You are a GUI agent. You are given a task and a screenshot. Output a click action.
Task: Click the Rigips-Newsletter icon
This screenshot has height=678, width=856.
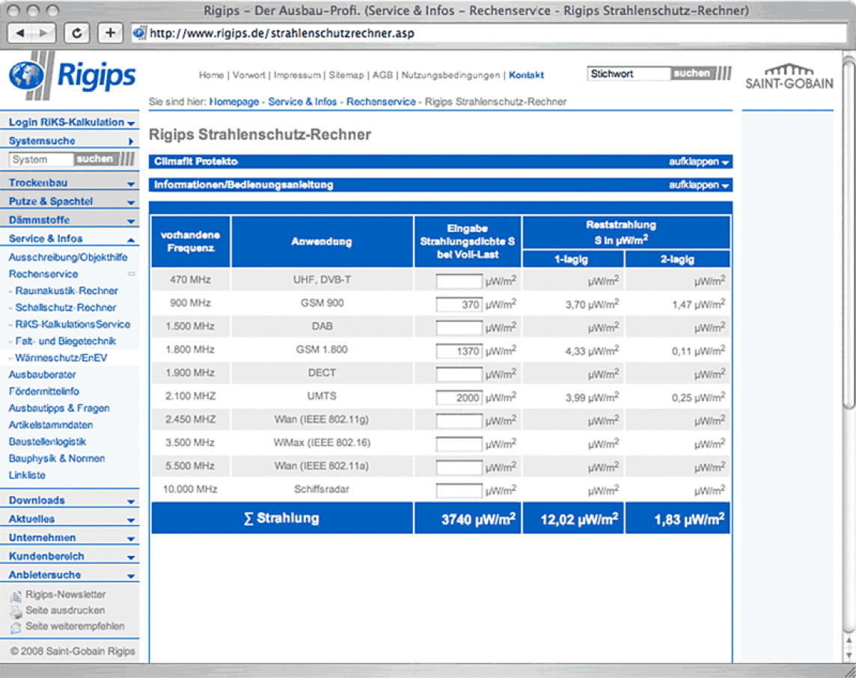pyautogui.click(x=16, y=596)
